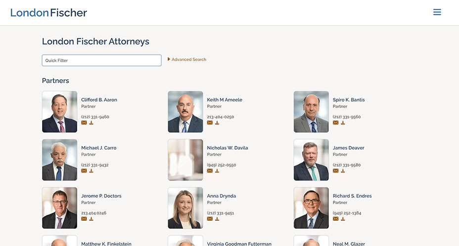Image resolution: width=459 pixels, height=246 pixels.
Task: Open Virginia Goodman Futterman's profile name link
Action: 239,244
